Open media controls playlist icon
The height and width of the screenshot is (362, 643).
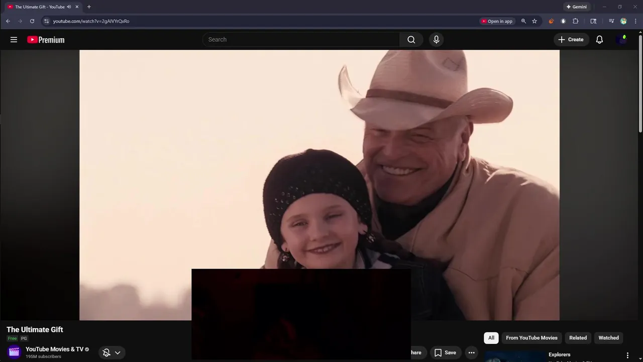tap(611, 21)
